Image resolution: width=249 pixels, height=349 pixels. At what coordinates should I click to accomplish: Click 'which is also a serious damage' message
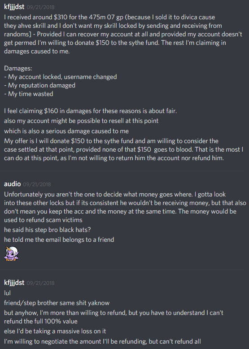[x=66, y=131]
